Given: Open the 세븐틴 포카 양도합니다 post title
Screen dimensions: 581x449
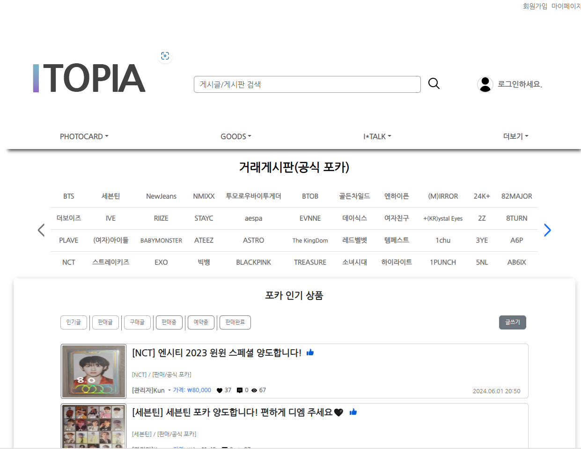Looking at the screenshot, I should [x=238, y=412].
